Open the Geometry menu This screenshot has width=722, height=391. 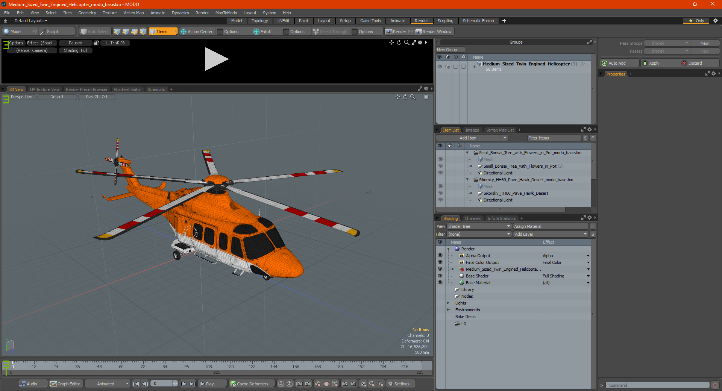(87, 13)
